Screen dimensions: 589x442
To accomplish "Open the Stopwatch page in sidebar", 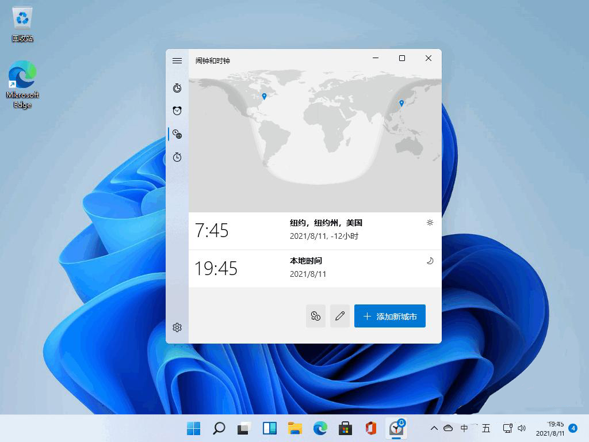I will click(177, 157).
